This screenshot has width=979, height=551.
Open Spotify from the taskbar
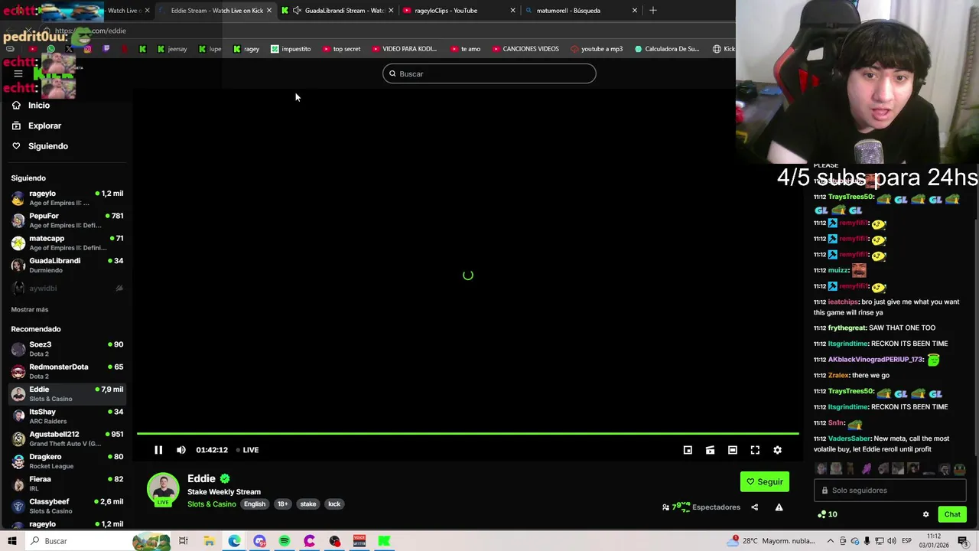tap(285, 541)
